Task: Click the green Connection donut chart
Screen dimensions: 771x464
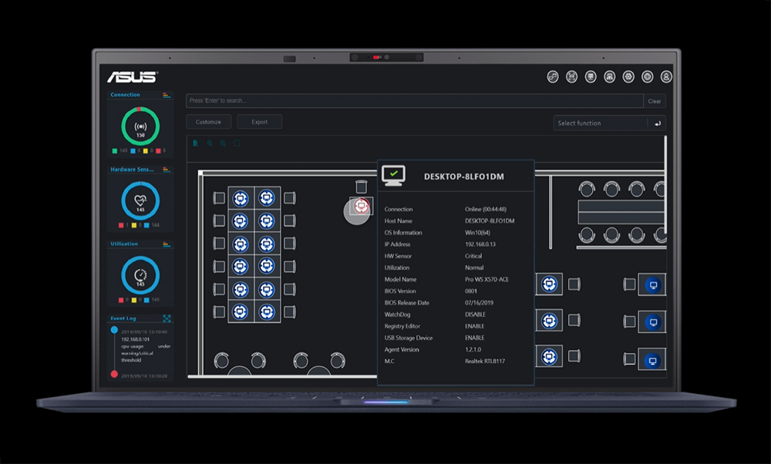Action: pyautogui.click(x=140, y=126)
